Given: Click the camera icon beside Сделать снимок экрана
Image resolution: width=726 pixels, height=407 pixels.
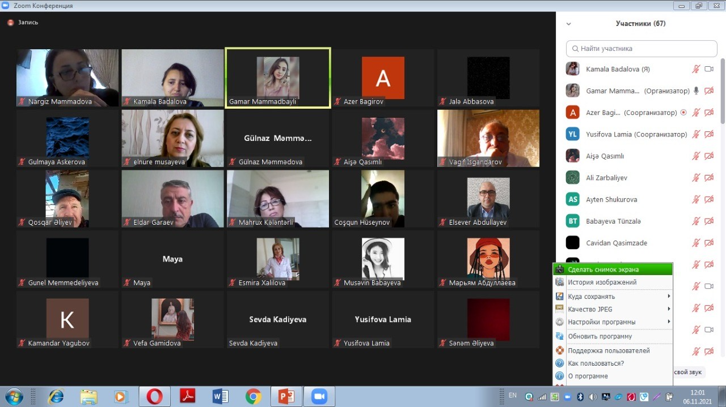Looking at the screenshot, I should 560,269.
